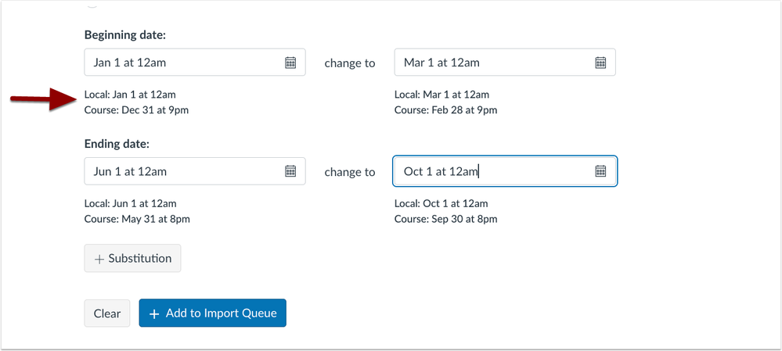Open calendar picker for Mar 1 date field

[x=600, y=63]
